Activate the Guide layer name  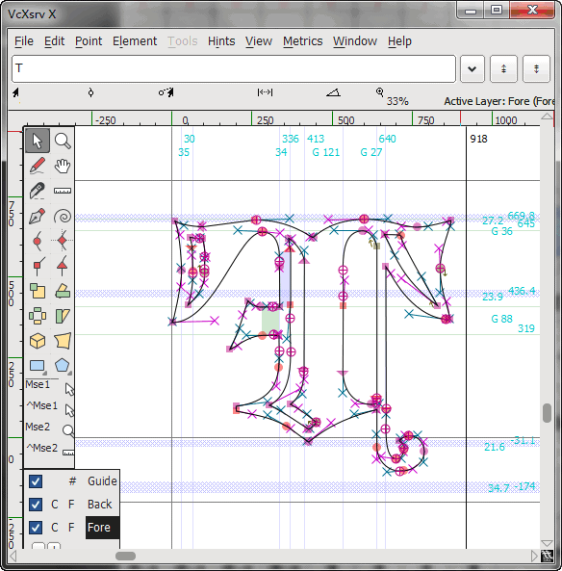[x=102, y=481]
